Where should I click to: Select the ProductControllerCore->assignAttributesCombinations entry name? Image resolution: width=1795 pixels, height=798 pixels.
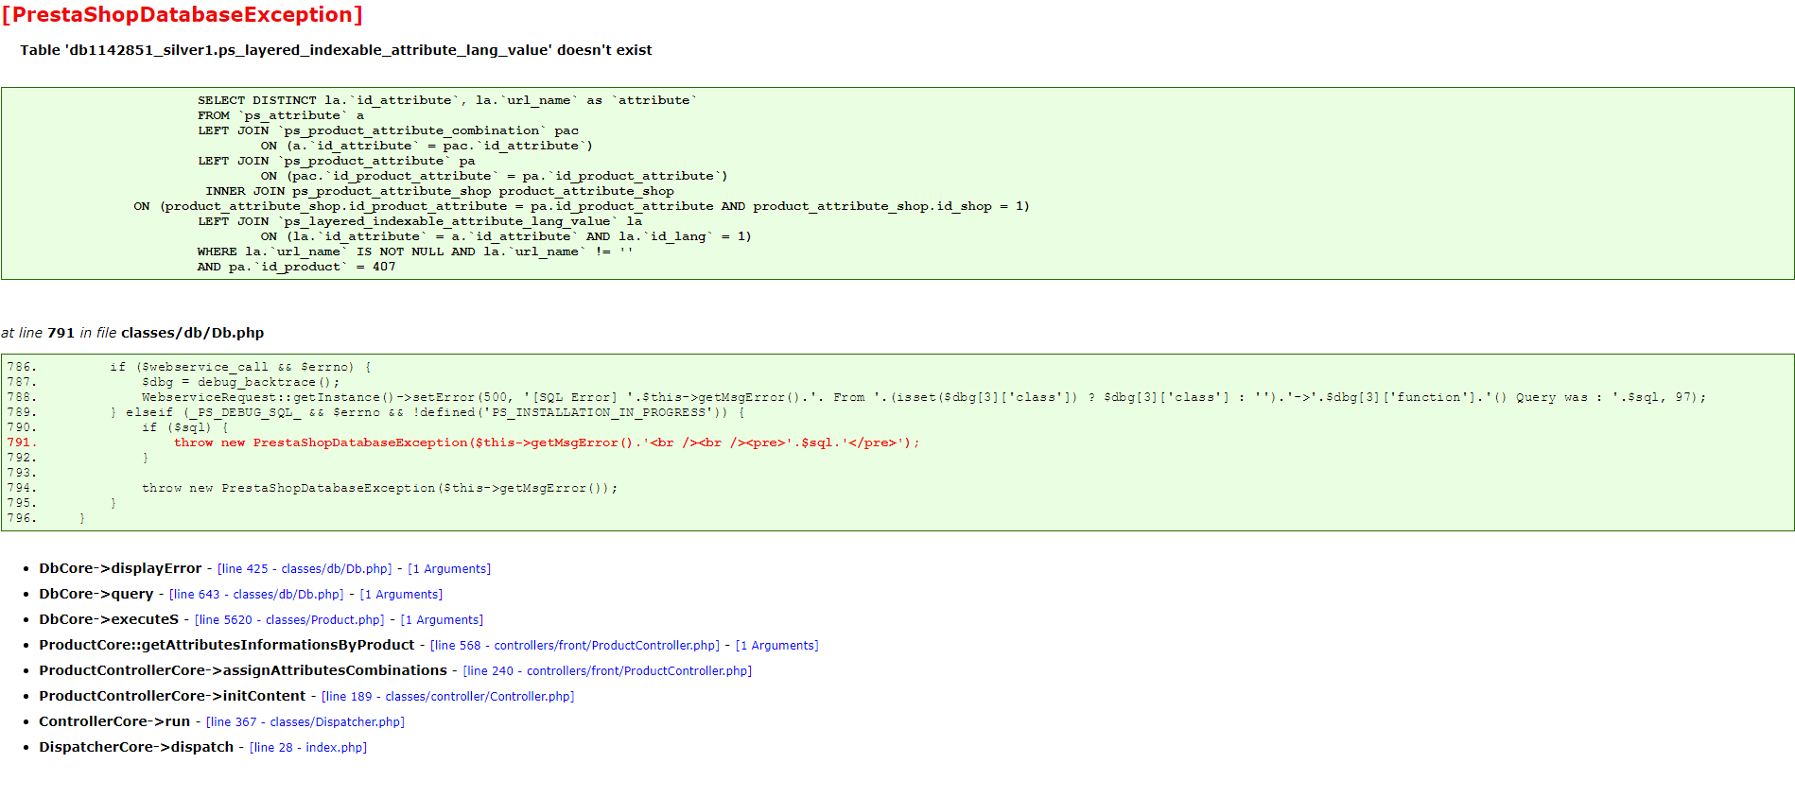click(x=243, y=670)
